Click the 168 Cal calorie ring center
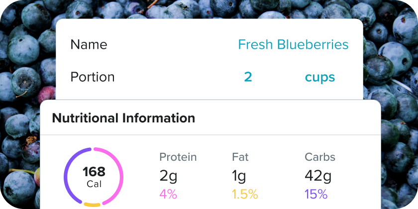 coord(94,177)
